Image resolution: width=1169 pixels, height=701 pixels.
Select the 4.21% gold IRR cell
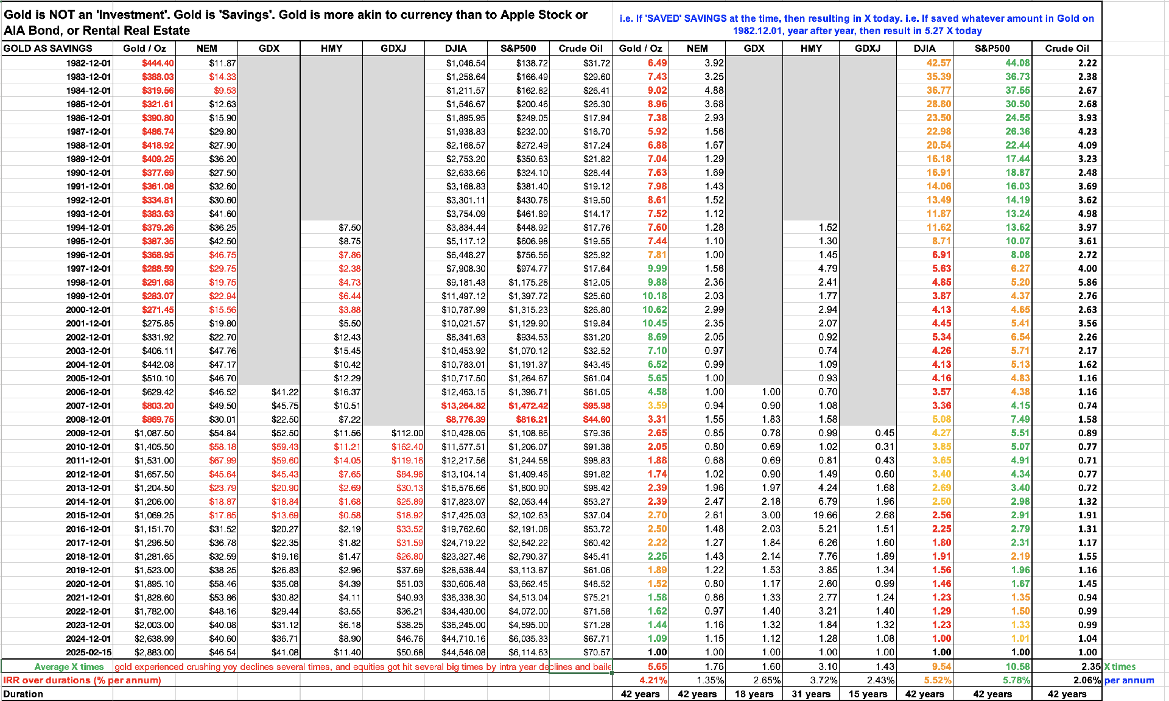(653, 680)
